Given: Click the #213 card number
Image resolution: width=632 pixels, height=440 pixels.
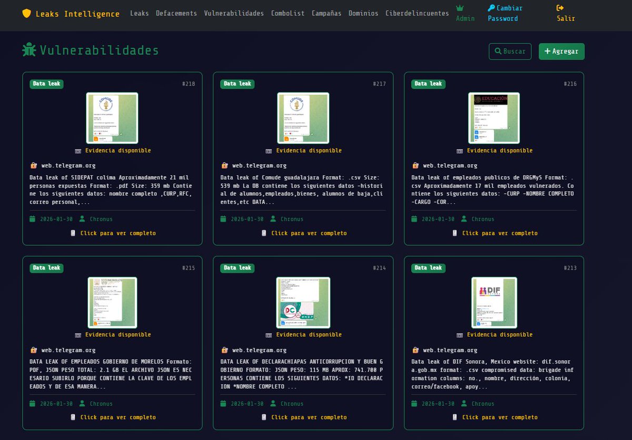Looking at the screenshot, I should tap(570, 268).
